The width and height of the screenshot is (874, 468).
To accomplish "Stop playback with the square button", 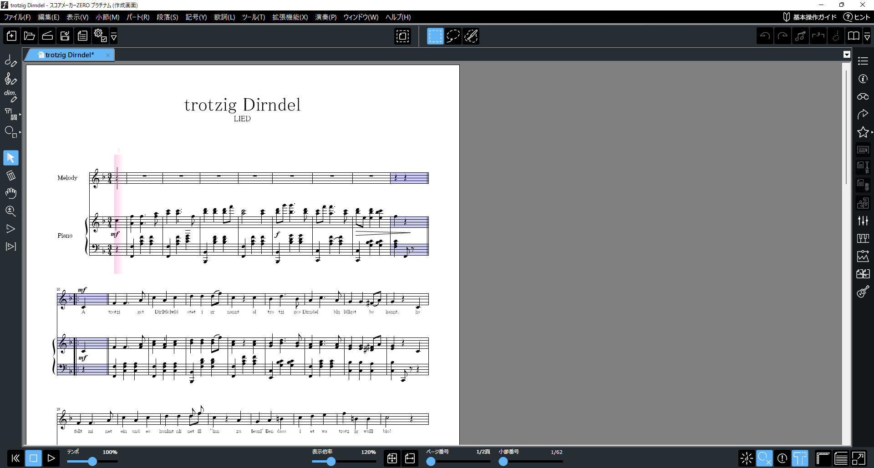I will coord(33,458).
